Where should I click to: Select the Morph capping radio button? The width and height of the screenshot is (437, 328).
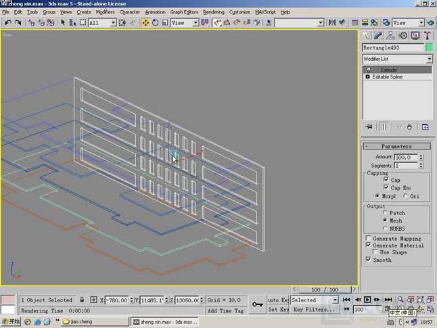tap(377, 196)
